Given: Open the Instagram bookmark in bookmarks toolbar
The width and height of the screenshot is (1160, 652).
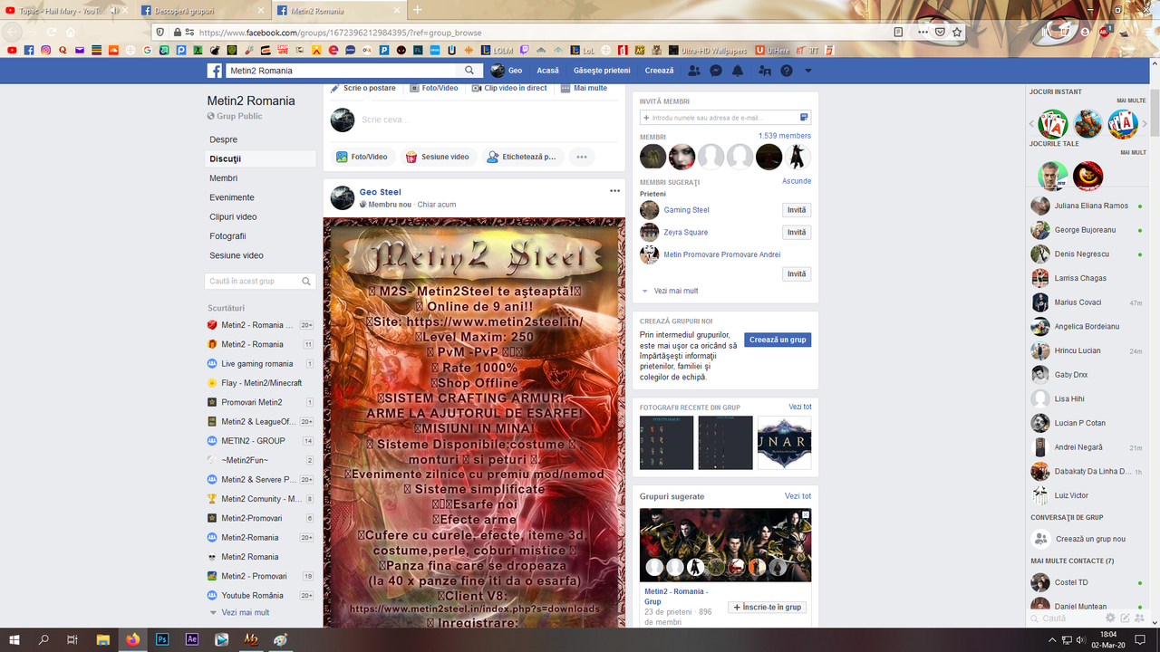Looking at the screenshot, I should (45, 50).
